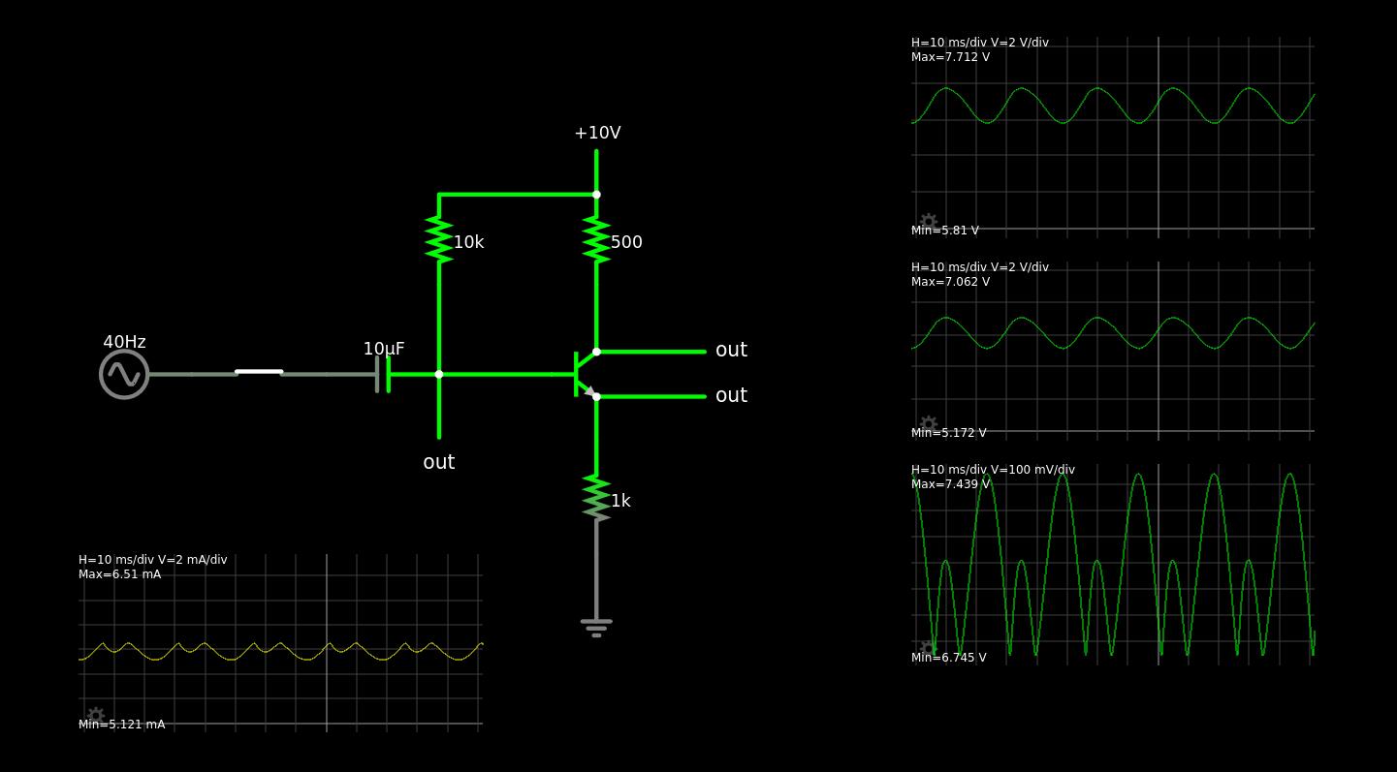Select the 1k emitter resistor
Screen dimensions: 1397x772
click(x=596, y=498)
